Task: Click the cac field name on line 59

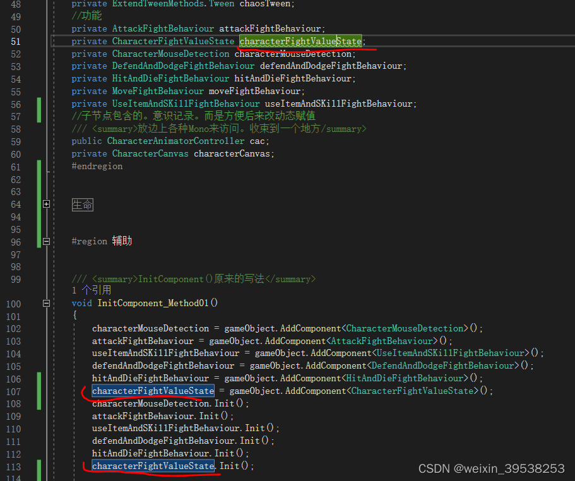Action: click(257, 141)
